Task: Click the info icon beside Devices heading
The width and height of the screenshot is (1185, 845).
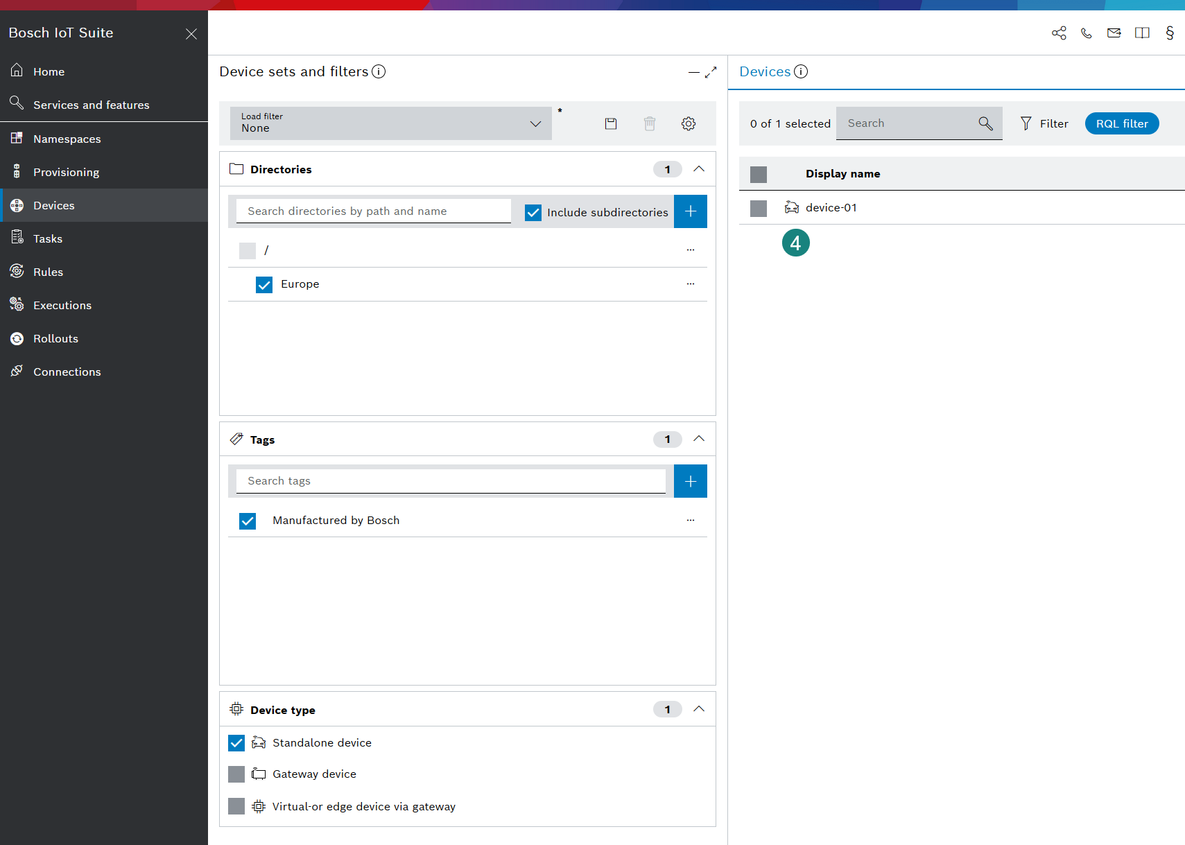Action: tap(801, 71)
